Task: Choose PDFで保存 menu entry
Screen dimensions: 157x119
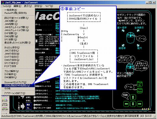Action: 18,66
